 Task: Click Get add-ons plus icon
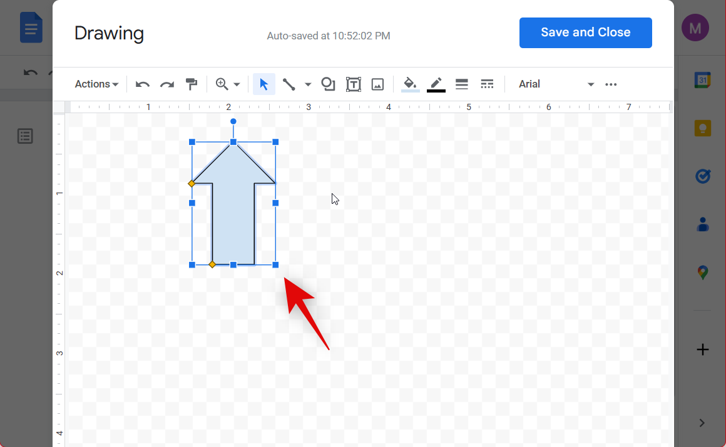coord(702,349)
